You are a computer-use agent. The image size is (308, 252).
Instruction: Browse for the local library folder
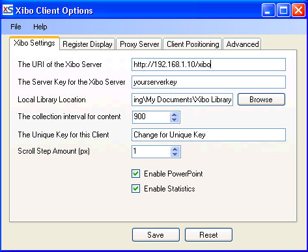tap(261, 100)
